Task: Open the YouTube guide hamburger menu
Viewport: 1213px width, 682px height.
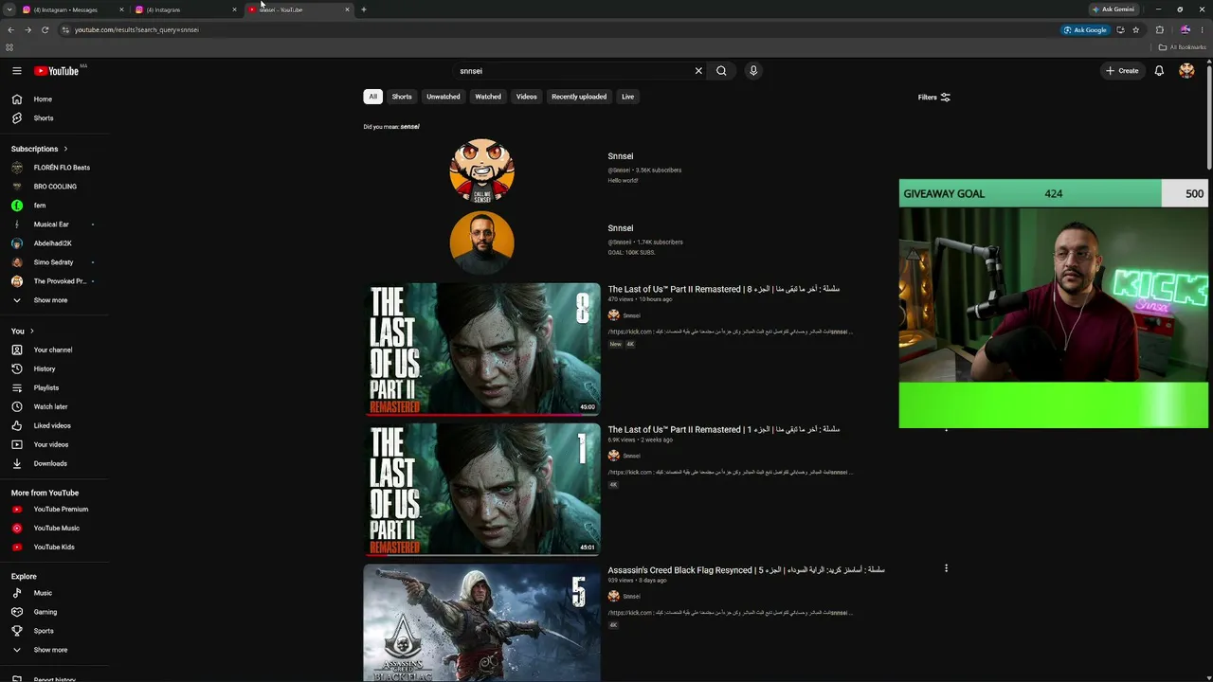Action: click(x=17, y=71)
